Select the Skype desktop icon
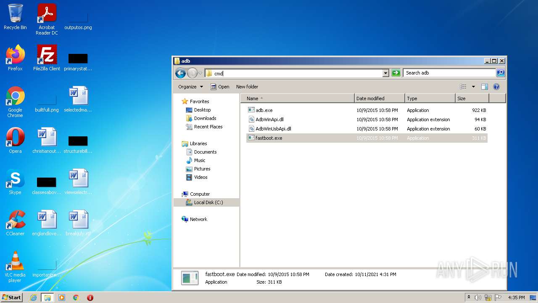538x303 pixels. pyautogui.click(x=15, y=182)
